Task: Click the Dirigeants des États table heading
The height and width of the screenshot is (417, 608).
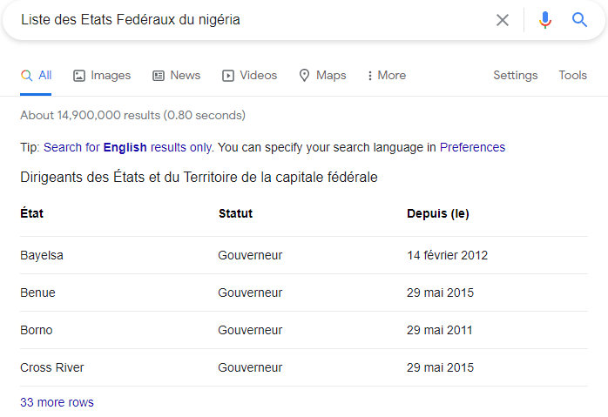Action: 199,177
